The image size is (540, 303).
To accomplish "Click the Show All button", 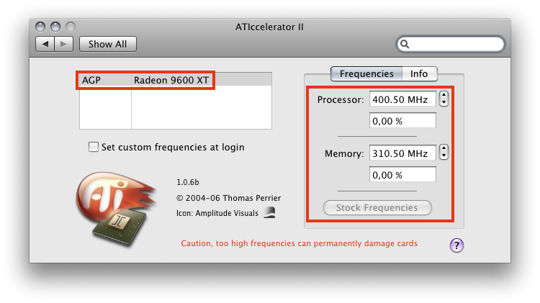I will coord(108,44).
